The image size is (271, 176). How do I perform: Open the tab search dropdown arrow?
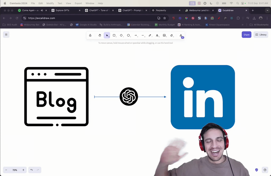click(x=267, y=10)
